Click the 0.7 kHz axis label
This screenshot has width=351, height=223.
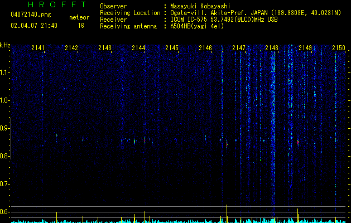pos(4,184)
